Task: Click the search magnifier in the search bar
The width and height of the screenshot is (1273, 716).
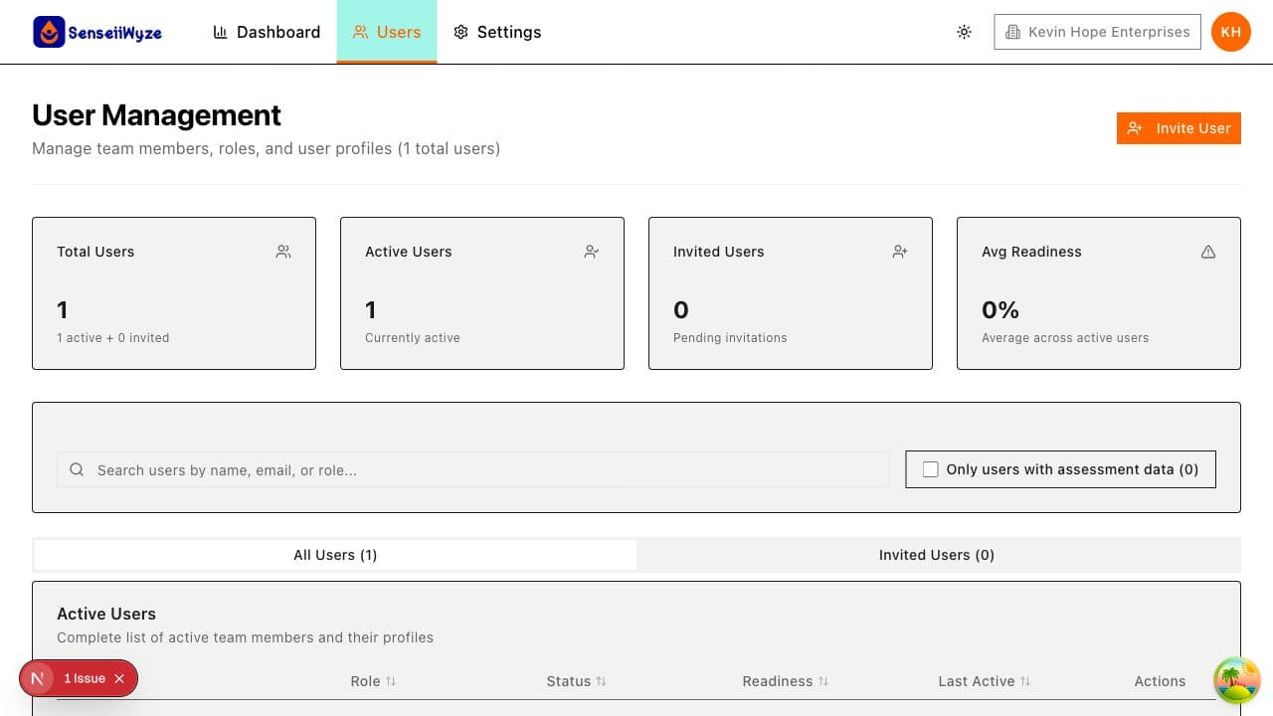Action: coord(77,469)
